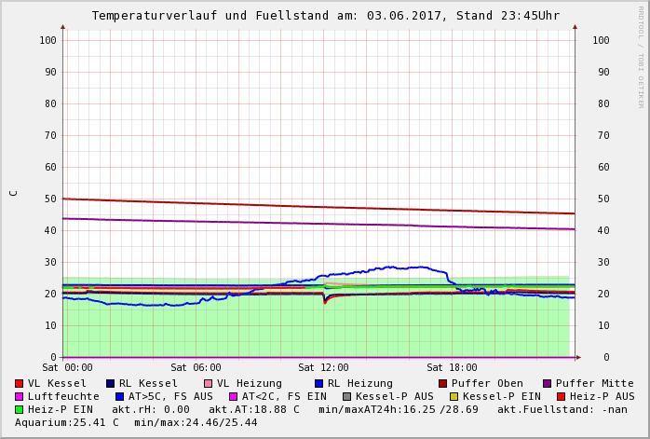The width and height of the screenshot is (650, 439).
Task: Click the gray Kessel-P AUS swatch
Action: tap(347, 396)
